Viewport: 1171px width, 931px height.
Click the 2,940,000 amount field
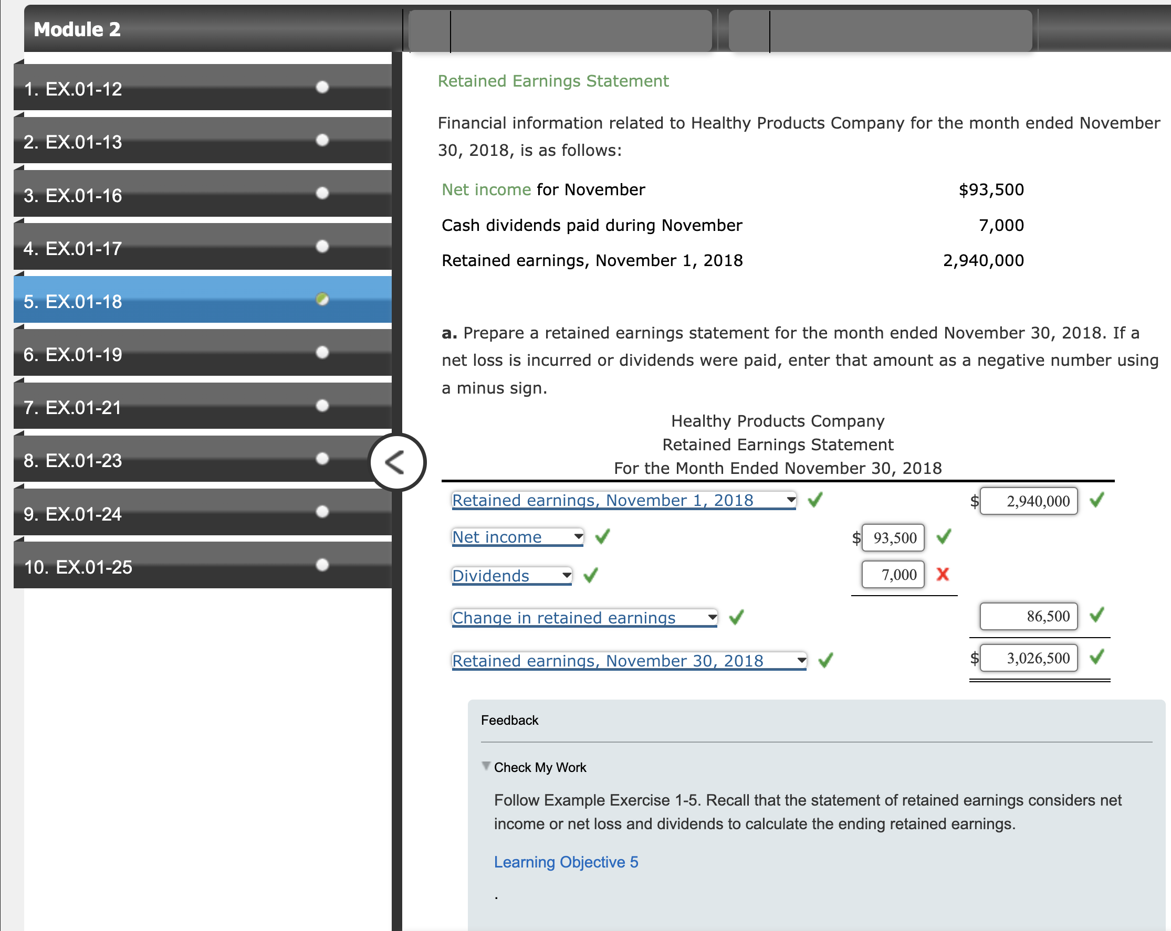pos(1029,501)
